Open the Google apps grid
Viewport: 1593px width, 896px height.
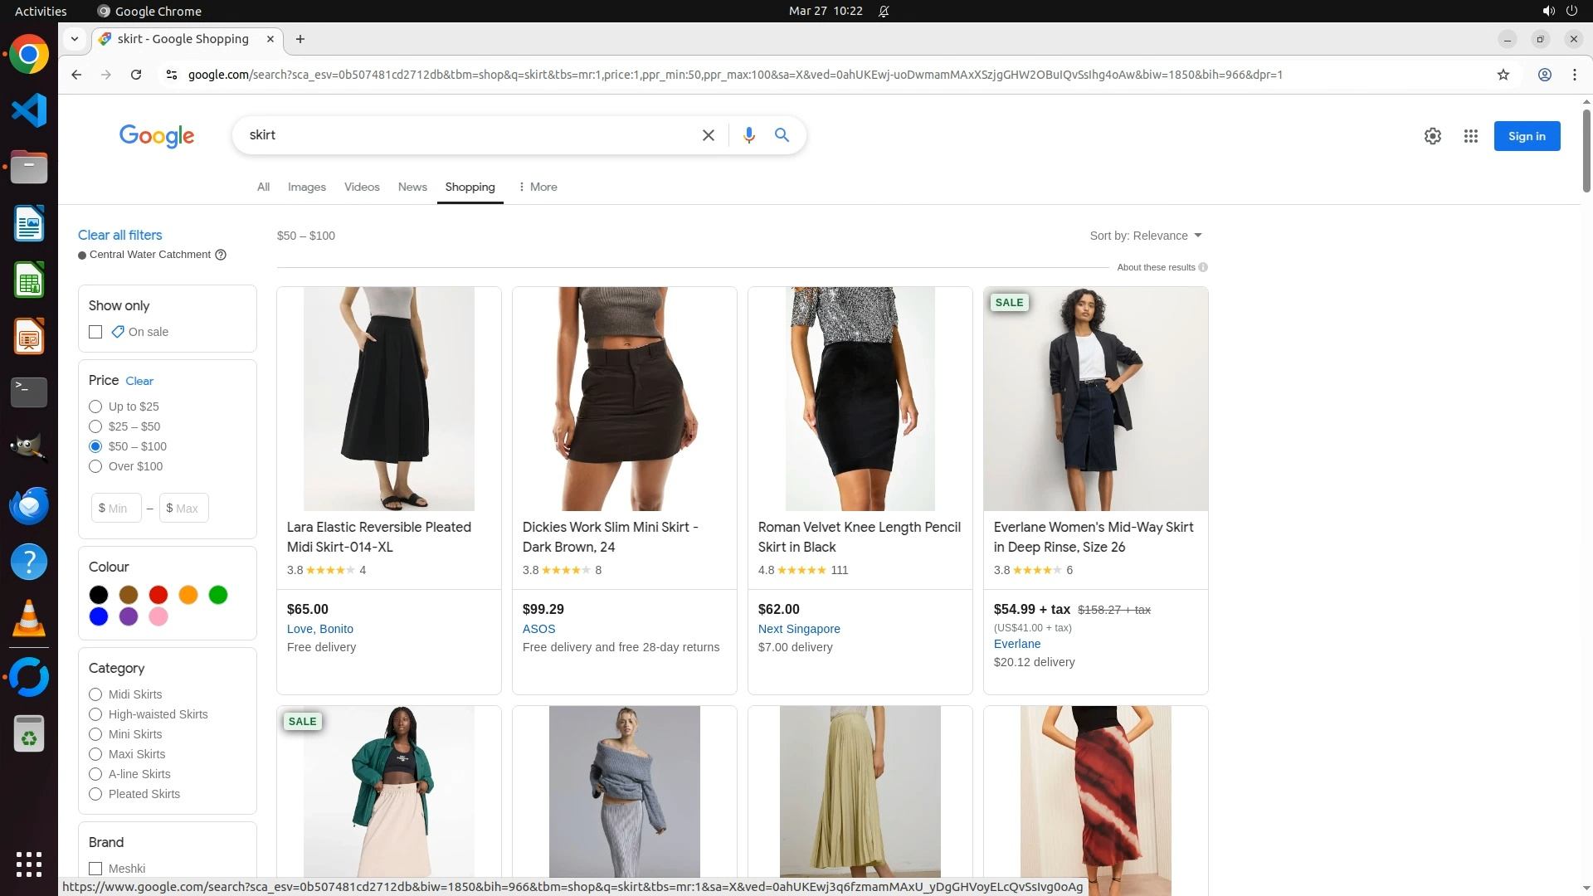click(1470, 136)
